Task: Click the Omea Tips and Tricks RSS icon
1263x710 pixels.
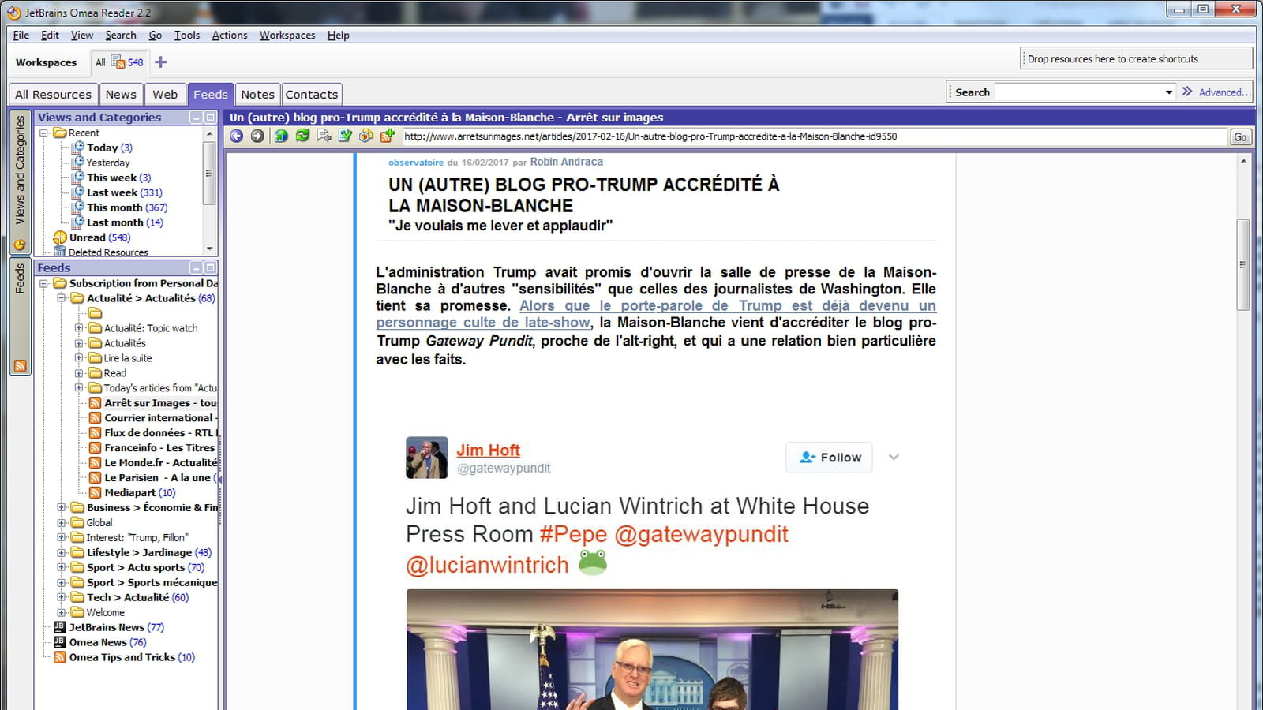Action: 59,657
